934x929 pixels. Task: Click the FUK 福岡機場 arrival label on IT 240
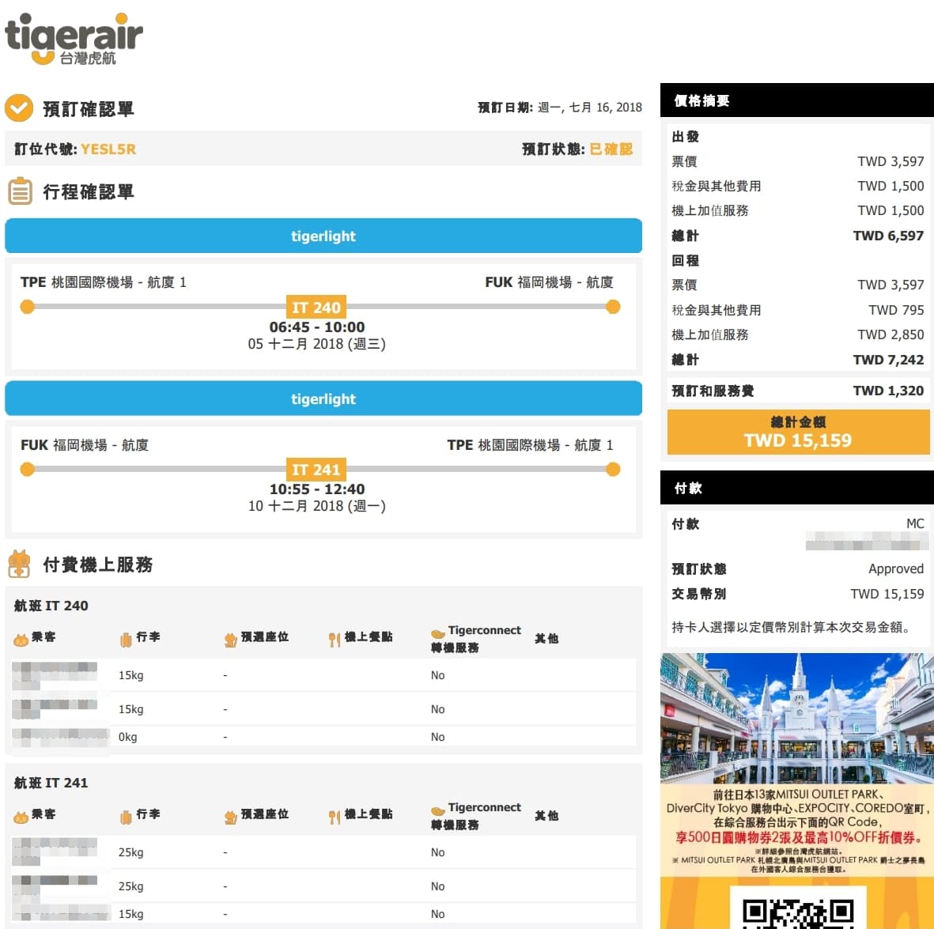549,281
